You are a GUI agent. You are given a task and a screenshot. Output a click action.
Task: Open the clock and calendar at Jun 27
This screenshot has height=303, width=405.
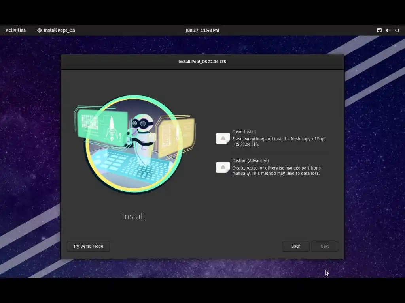coord(202,30)
